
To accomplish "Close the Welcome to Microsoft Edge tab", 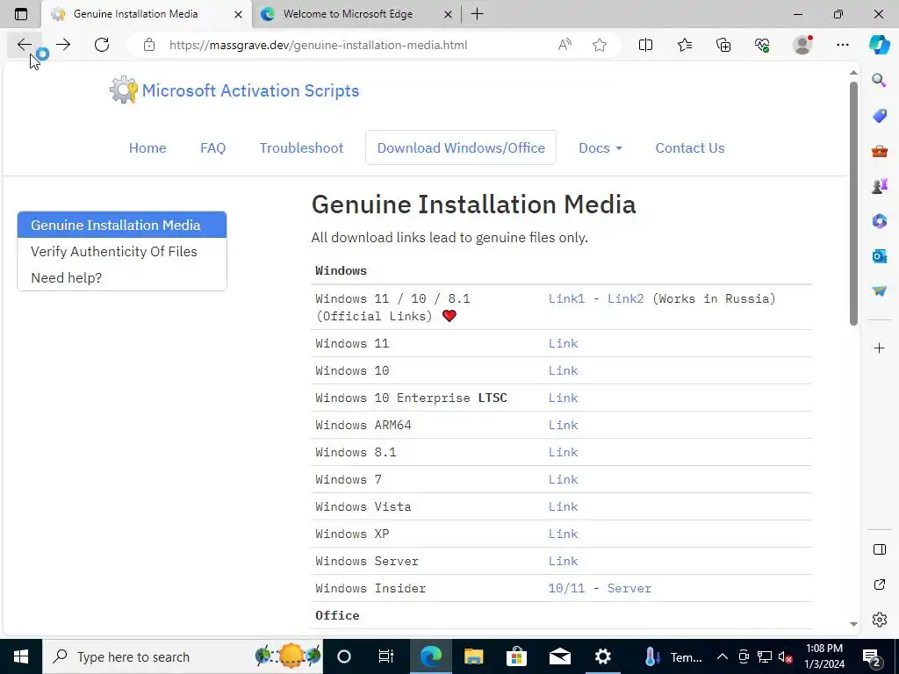I will (x=449, y=14).
